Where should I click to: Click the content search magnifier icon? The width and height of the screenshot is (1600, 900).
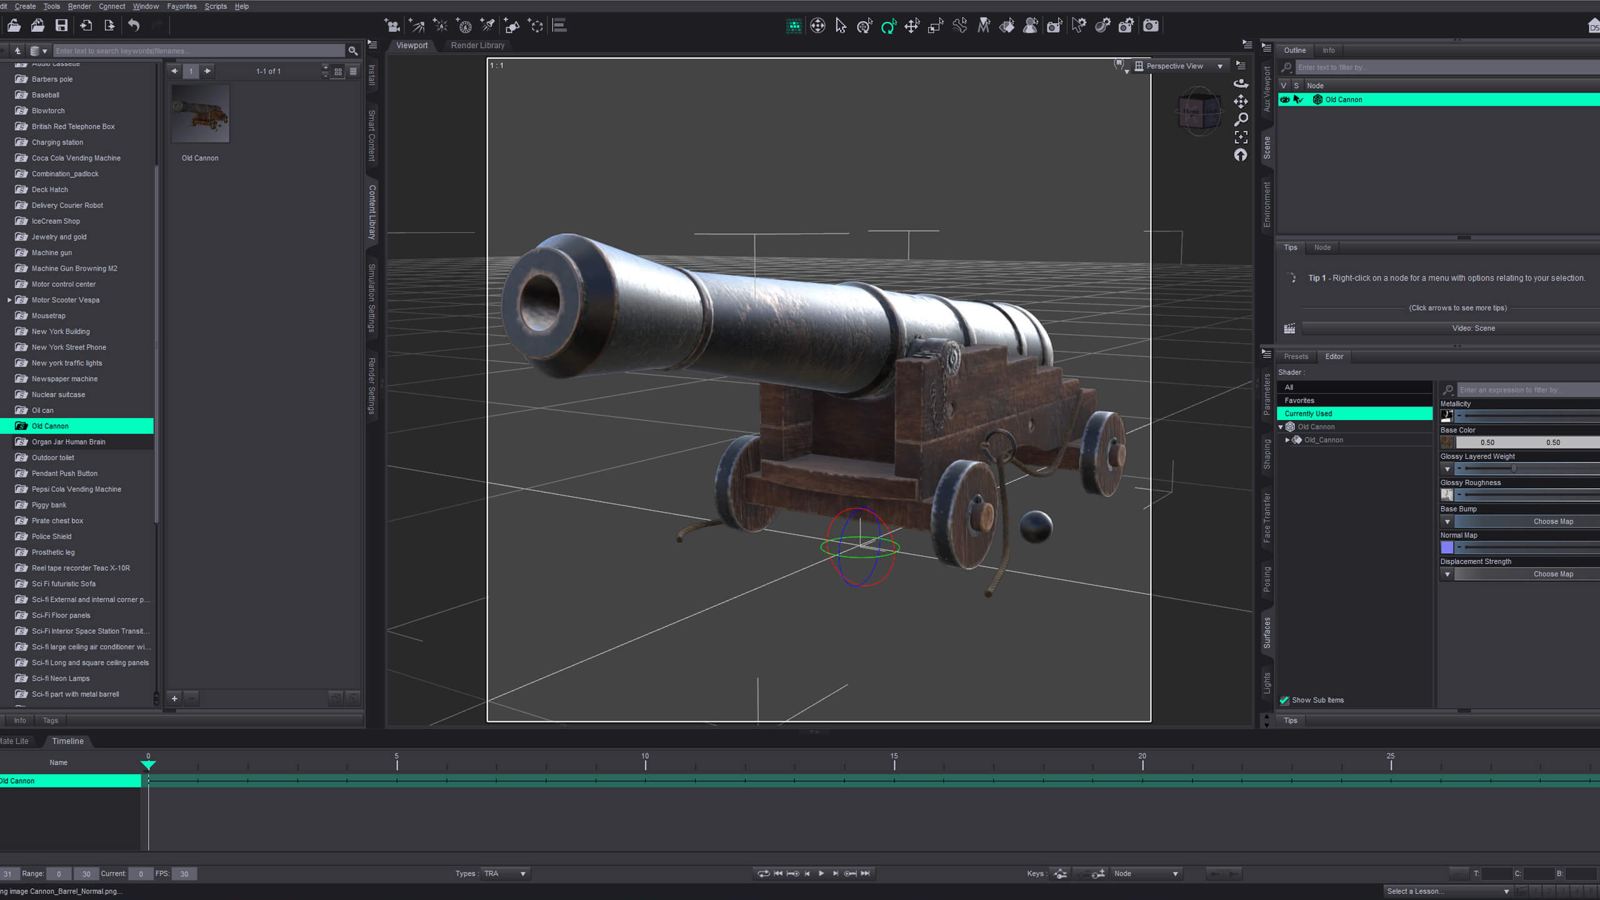(x=353, y=51)
